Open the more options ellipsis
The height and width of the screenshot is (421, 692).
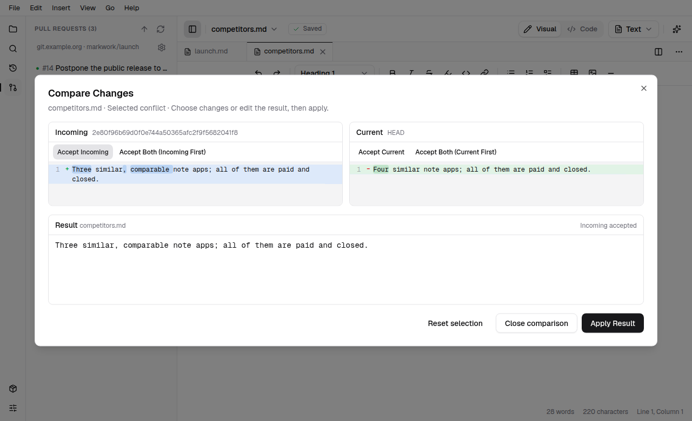tap(679, 52)
